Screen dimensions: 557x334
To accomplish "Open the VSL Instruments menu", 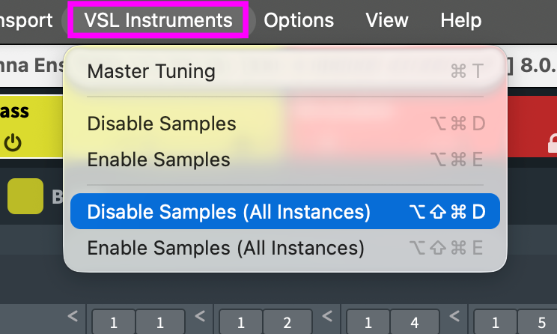I will click(158, 20).
